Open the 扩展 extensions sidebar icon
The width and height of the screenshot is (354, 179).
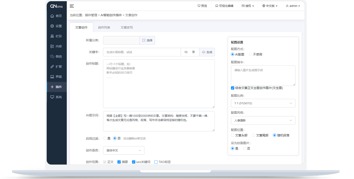(52, 67)
